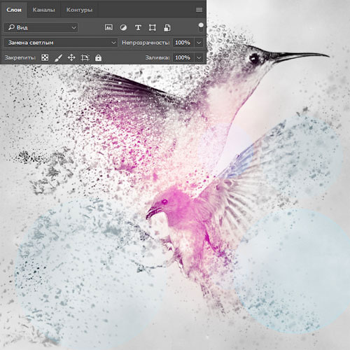This screenshot has width=350, height=350.
Task: Switch to the Каналы tab
Action: 44,10
